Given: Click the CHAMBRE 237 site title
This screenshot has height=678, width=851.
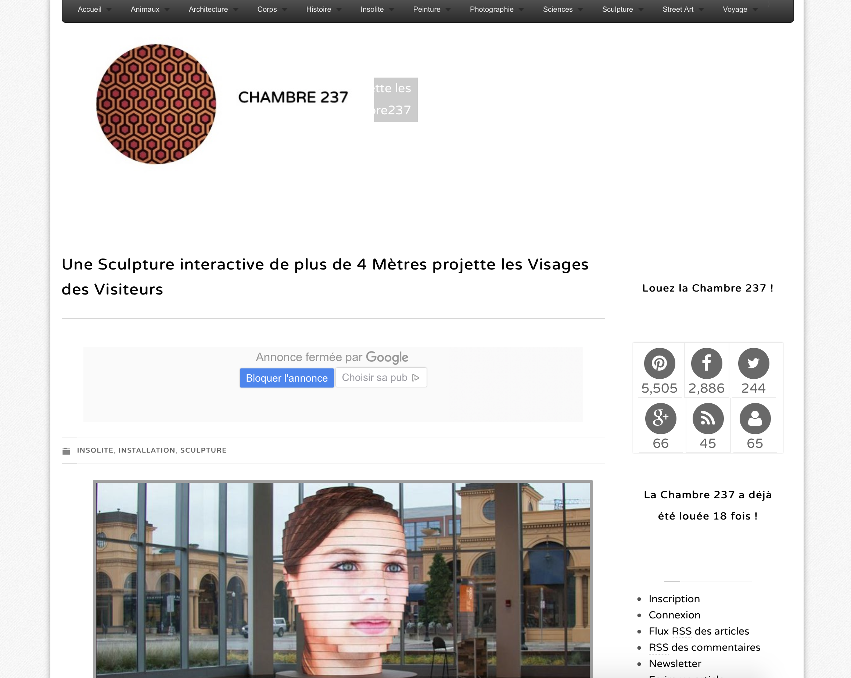Looking at the screenshot, I should tap(293, 97).
